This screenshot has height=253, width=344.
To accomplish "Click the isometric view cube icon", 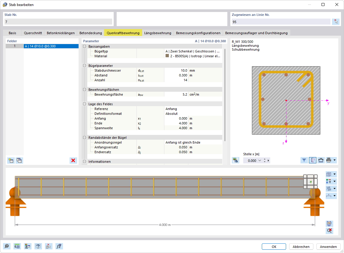I will (x=329, y=174).
